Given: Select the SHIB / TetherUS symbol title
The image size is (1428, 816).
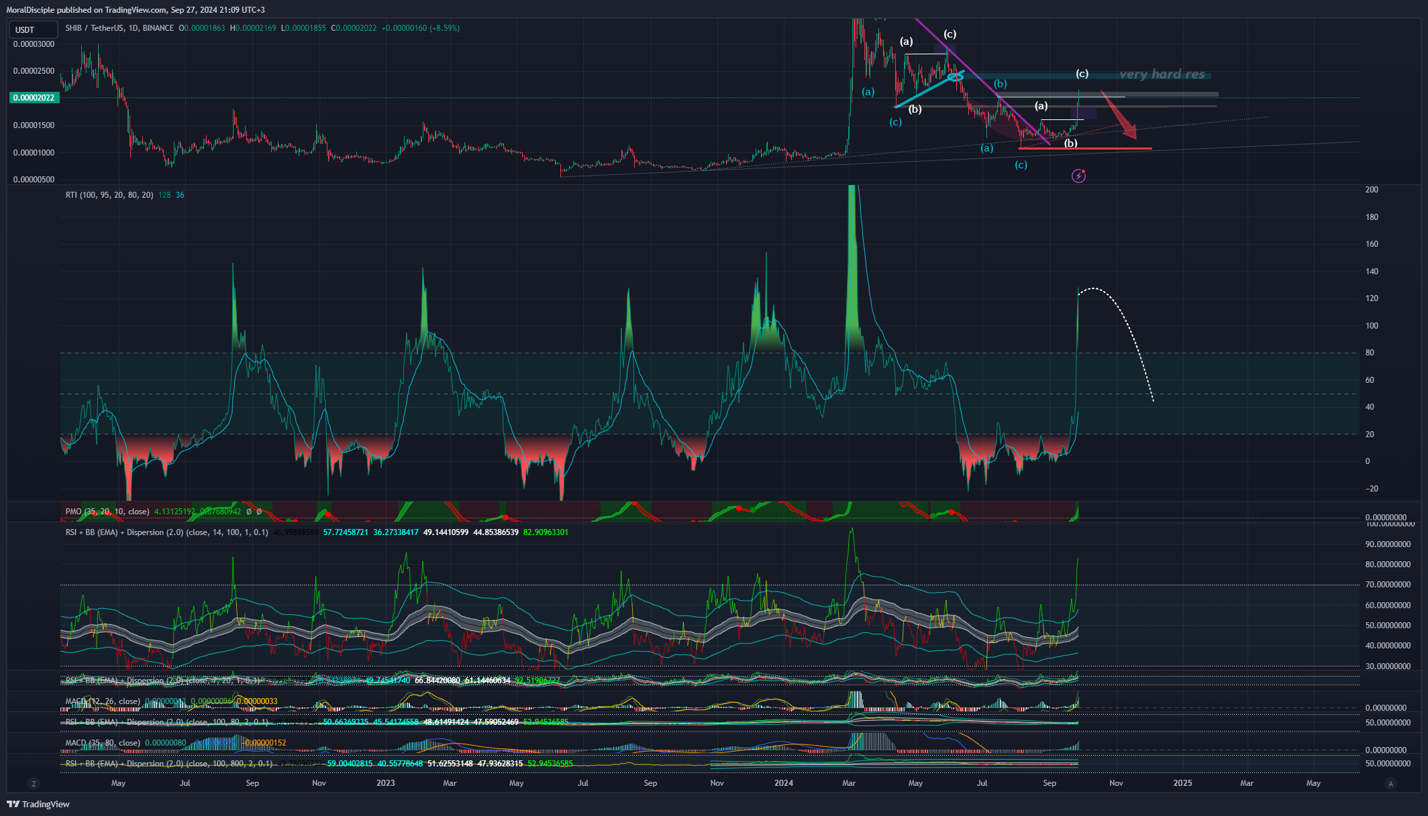Looking at the screenshot, I should click(x=119, y=28).
